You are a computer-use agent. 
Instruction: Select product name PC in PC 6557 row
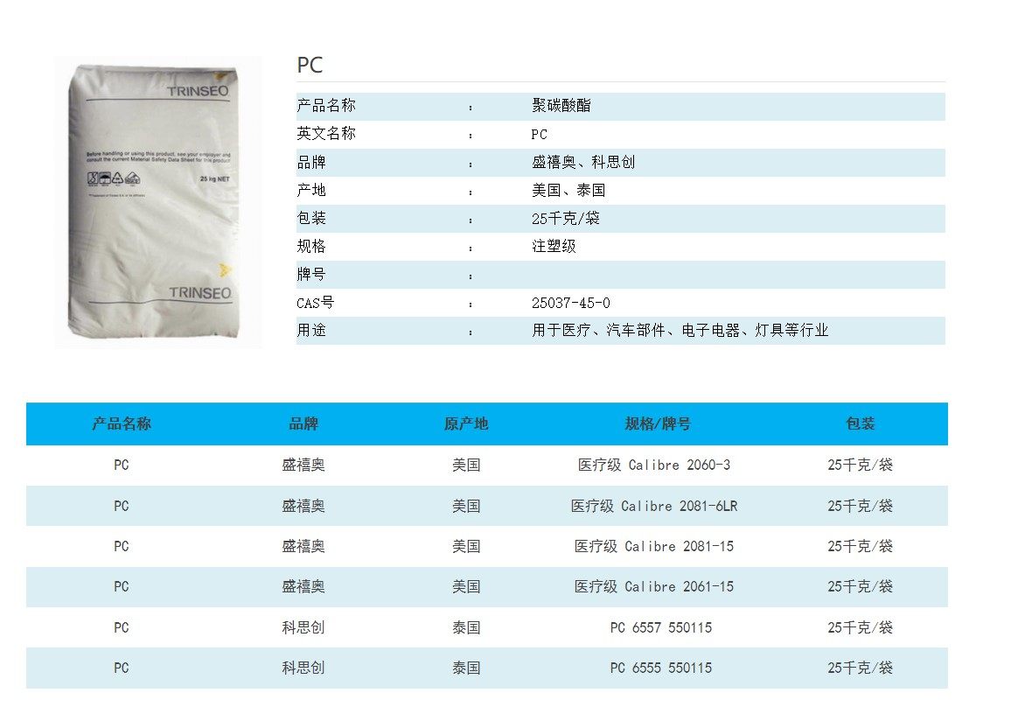122,627
